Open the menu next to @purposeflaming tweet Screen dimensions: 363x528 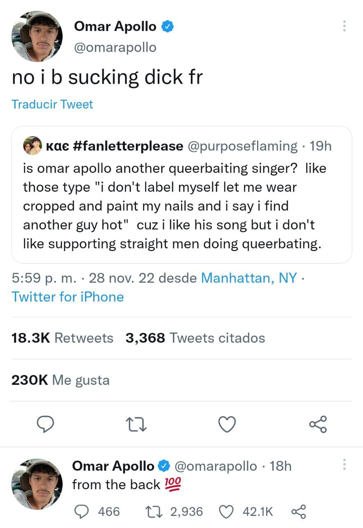(x=344, y=26)
